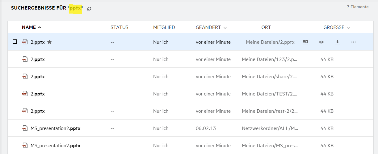This screenshot has height=154, width=378.
Task: Download the first 2.pptx file
Action: pos(338,42)
